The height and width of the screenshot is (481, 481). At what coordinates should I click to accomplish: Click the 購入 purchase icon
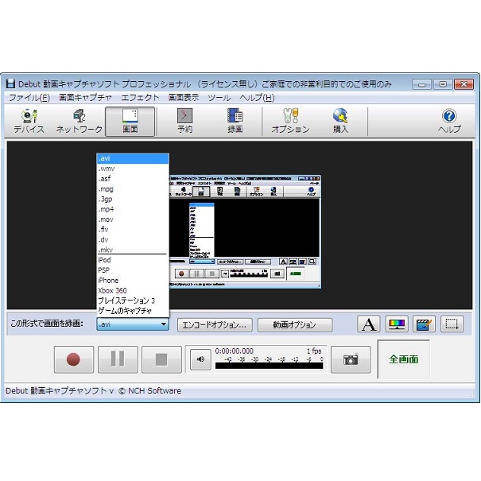pos(340,122)
